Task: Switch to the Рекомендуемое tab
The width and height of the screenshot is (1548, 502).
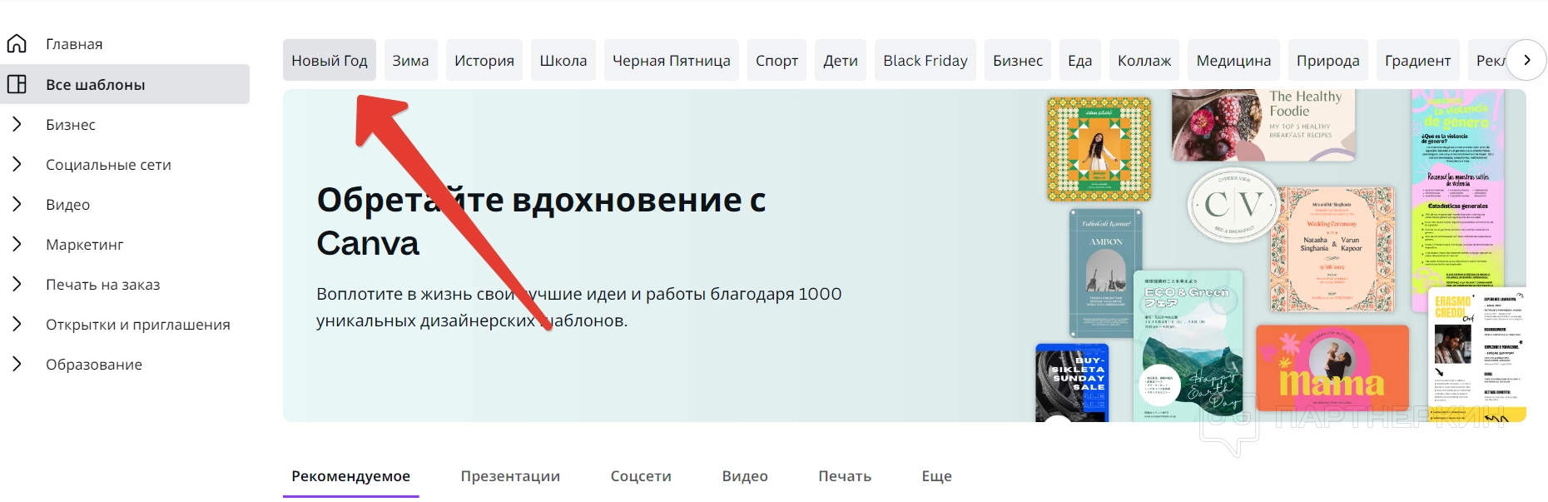Action: click(350, 476)
